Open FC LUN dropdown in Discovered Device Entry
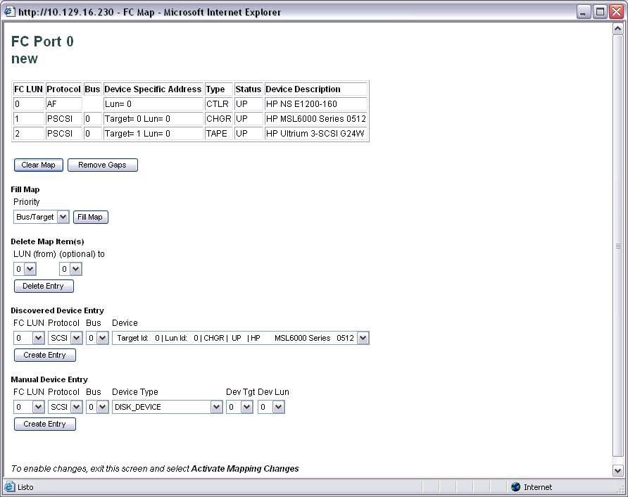 (x=29, y=338)
